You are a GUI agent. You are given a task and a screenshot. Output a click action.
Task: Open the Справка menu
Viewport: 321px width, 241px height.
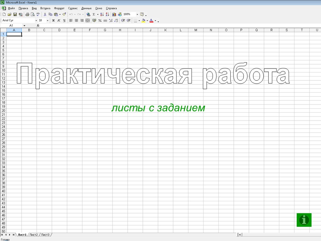tap(111, 8)
